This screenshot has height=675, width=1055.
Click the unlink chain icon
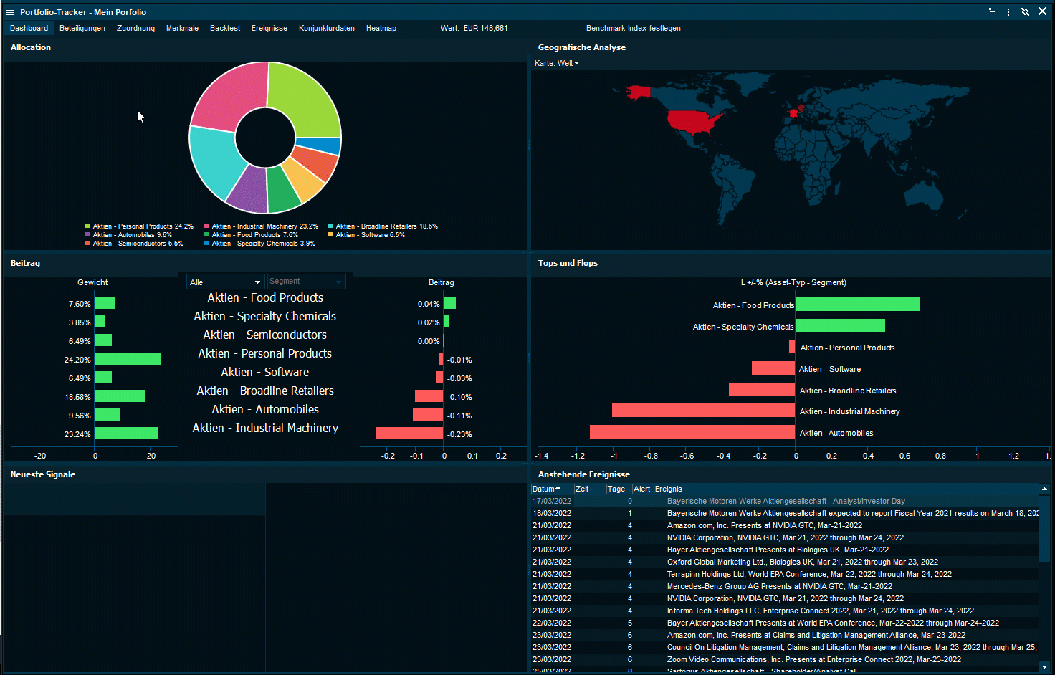point(1026,12)
